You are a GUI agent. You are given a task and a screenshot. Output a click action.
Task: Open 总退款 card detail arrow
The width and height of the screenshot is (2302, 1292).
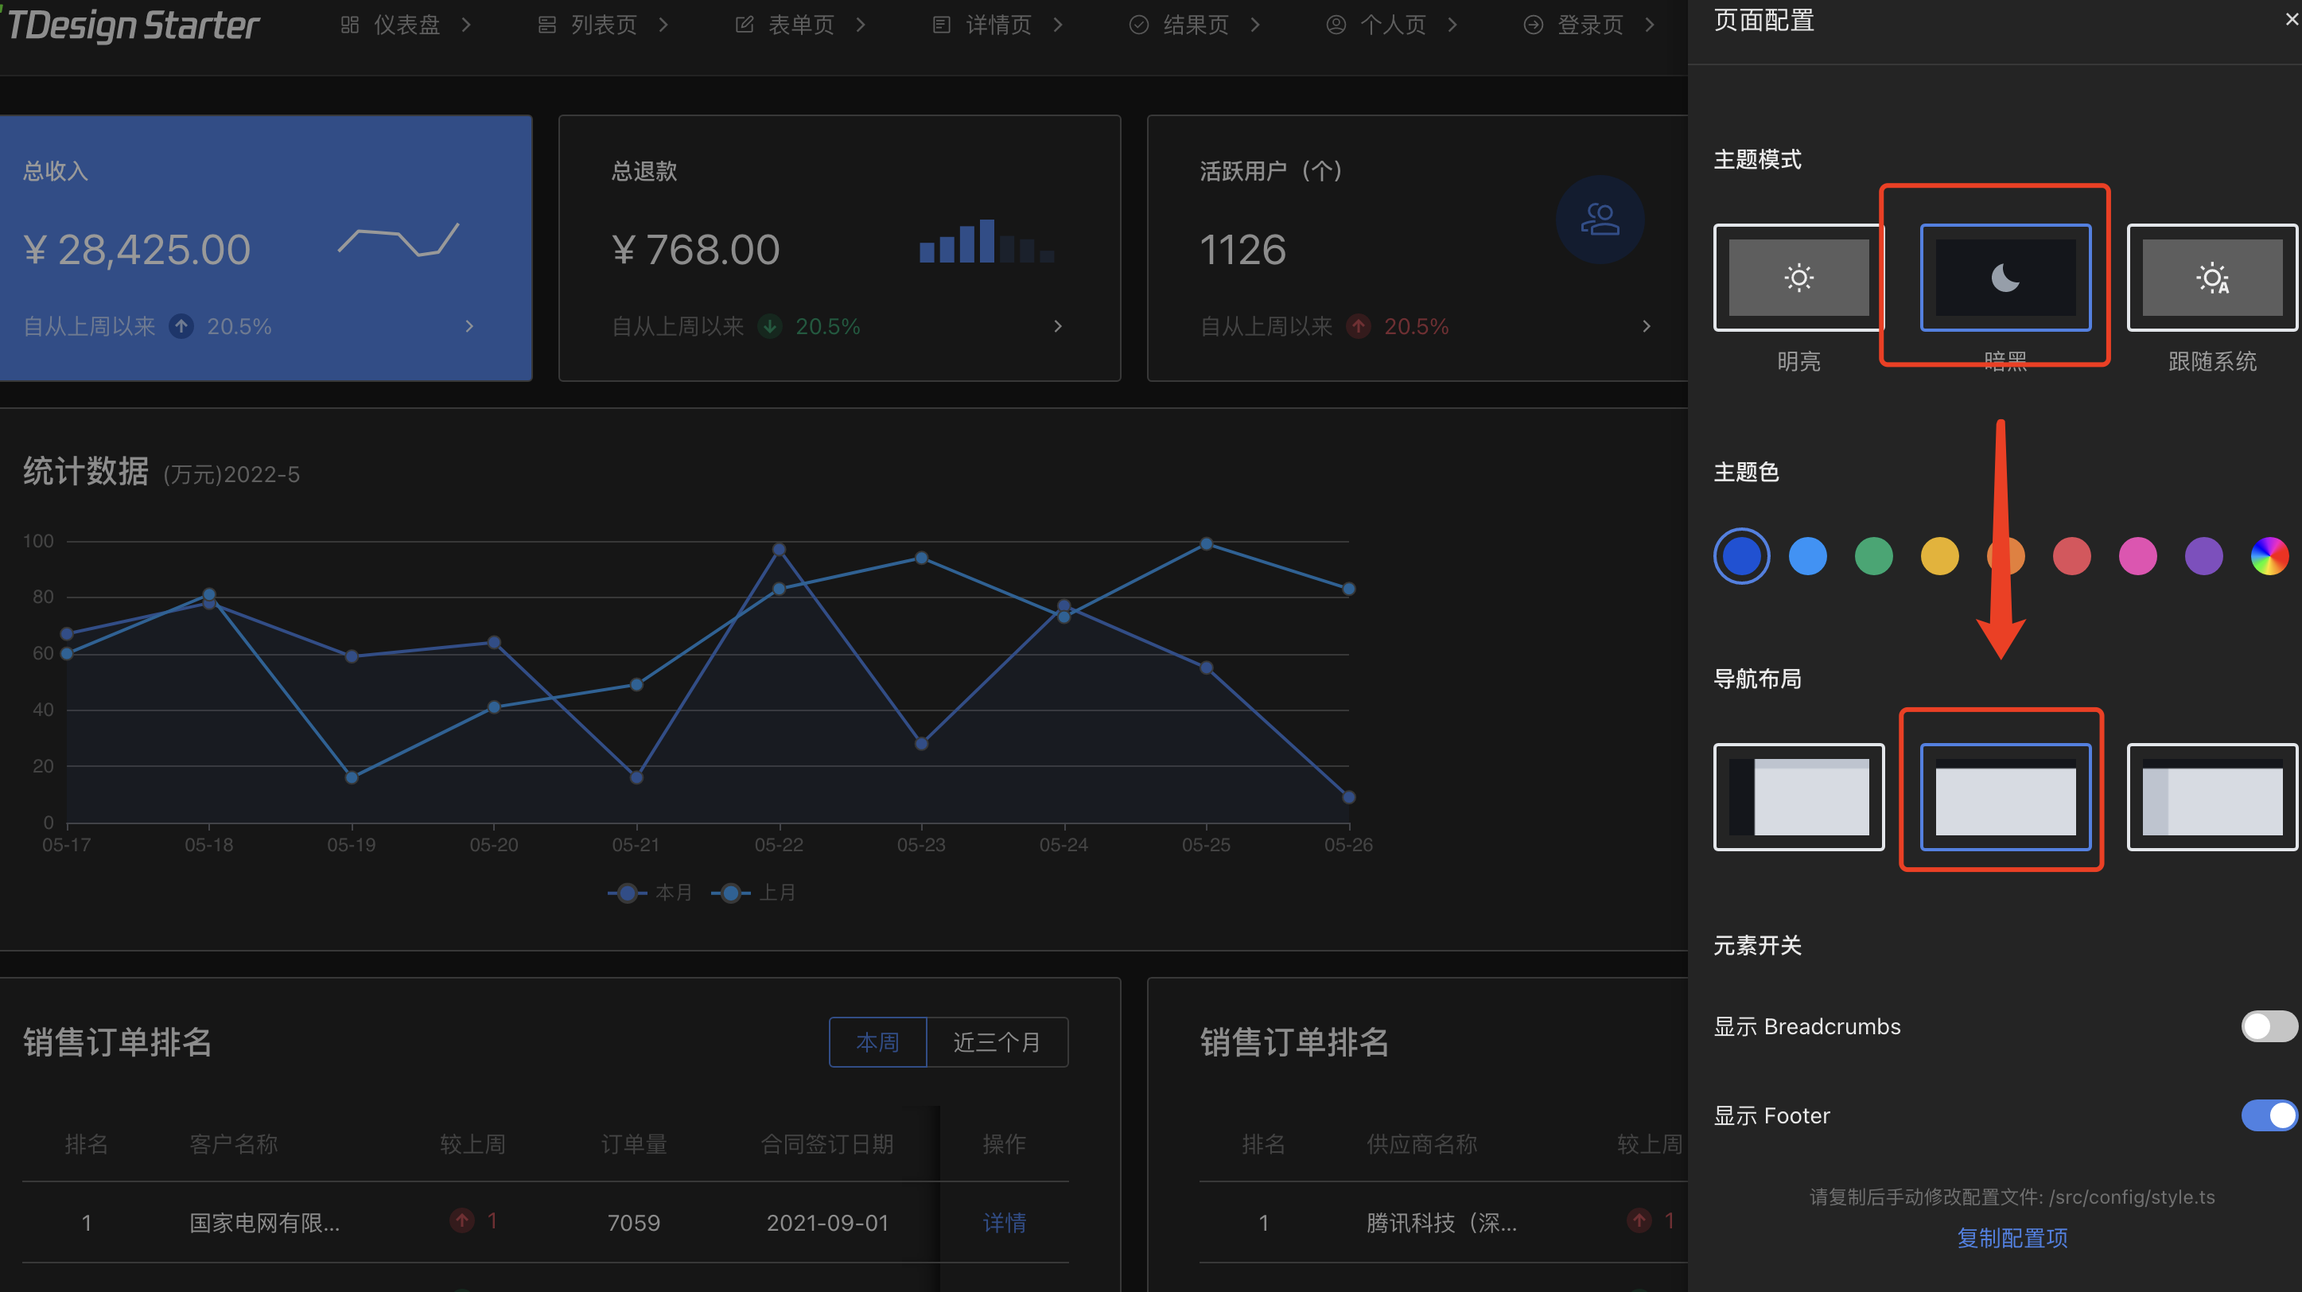tap(1057, 326)
